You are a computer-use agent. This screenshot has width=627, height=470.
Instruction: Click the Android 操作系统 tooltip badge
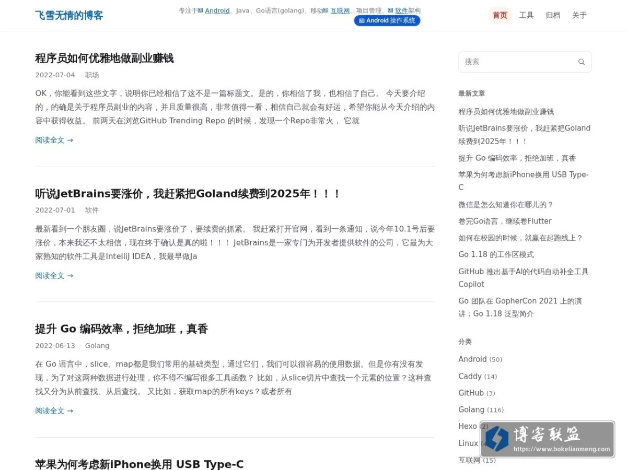pos(387,20)
